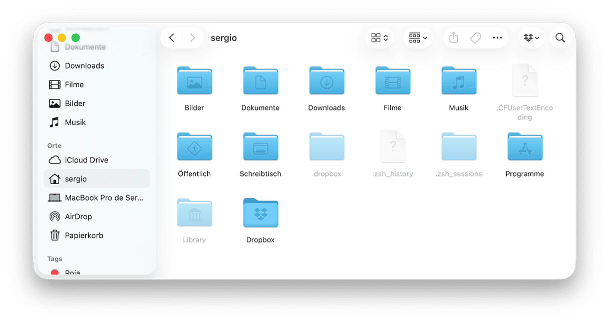Image resolution: width=609 pixels, height=323 pixels.
Task: Go forward with the right chevron button
Action: click(192, 38)
